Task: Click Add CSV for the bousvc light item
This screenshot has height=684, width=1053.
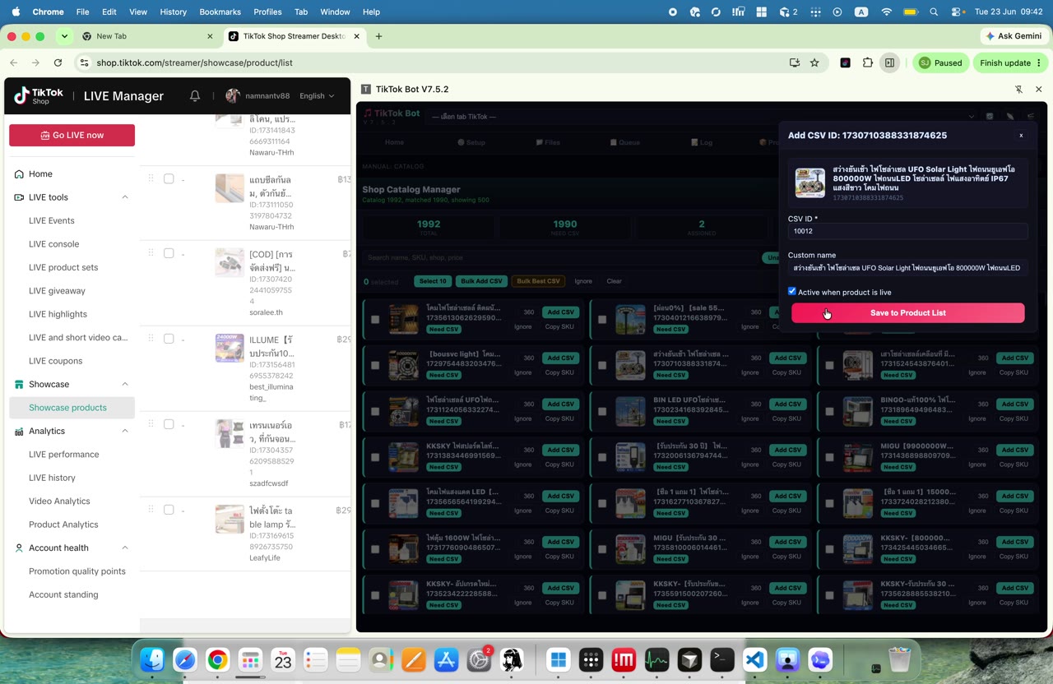Action: (561, 358)
